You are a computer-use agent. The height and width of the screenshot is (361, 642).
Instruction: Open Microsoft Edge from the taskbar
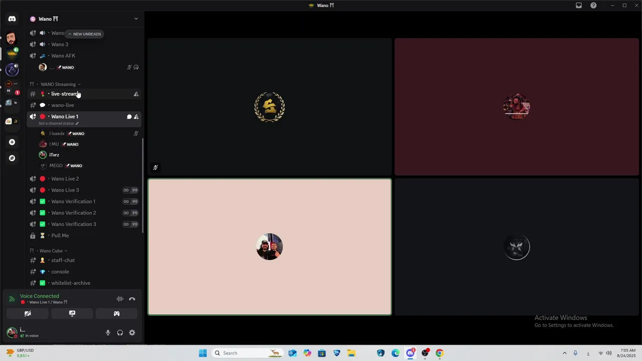[395, 353]
